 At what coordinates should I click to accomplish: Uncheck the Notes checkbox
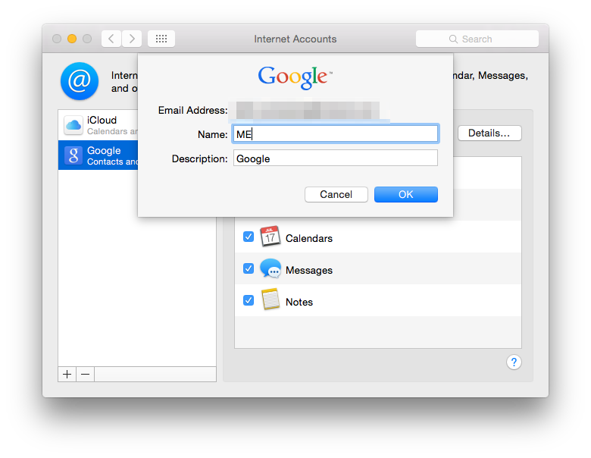coord(249,301)
